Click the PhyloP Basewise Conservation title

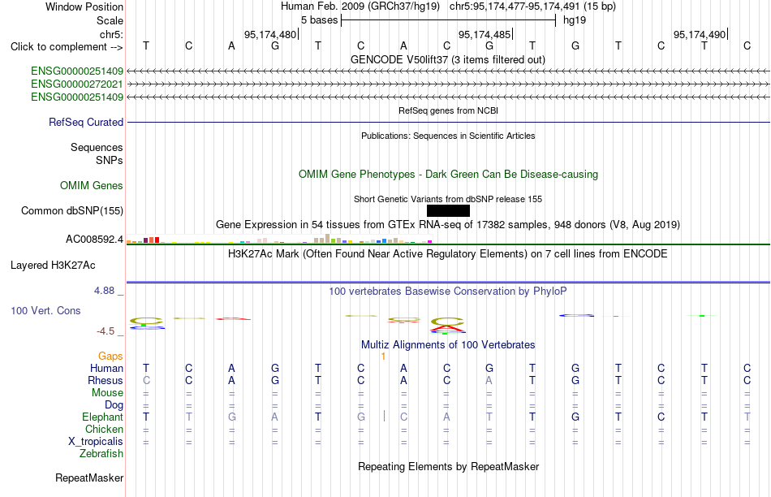(447, 292)
